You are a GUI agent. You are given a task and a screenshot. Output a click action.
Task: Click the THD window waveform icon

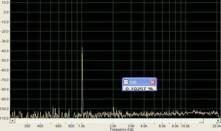pos(126,82)
